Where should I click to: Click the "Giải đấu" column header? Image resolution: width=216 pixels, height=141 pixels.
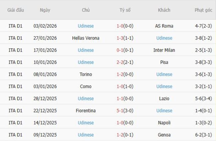click(x=16, y=10)
